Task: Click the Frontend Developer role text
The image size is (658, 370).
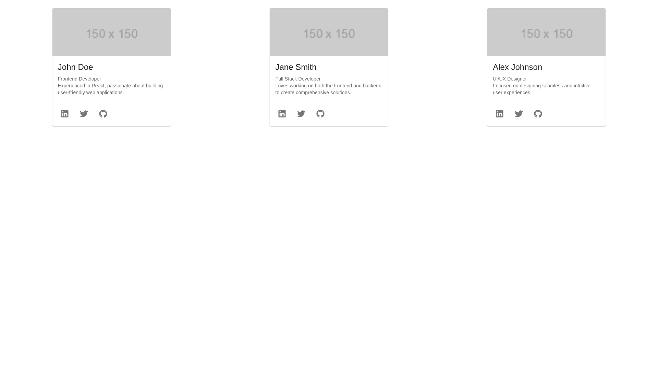Action: 80,79
